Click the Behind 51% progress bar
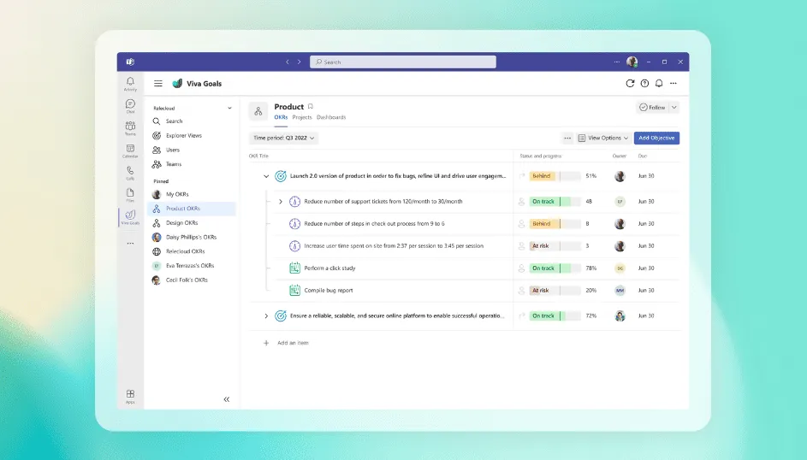The height and width of the screenshot is (460, 807). tap(554, 176)
